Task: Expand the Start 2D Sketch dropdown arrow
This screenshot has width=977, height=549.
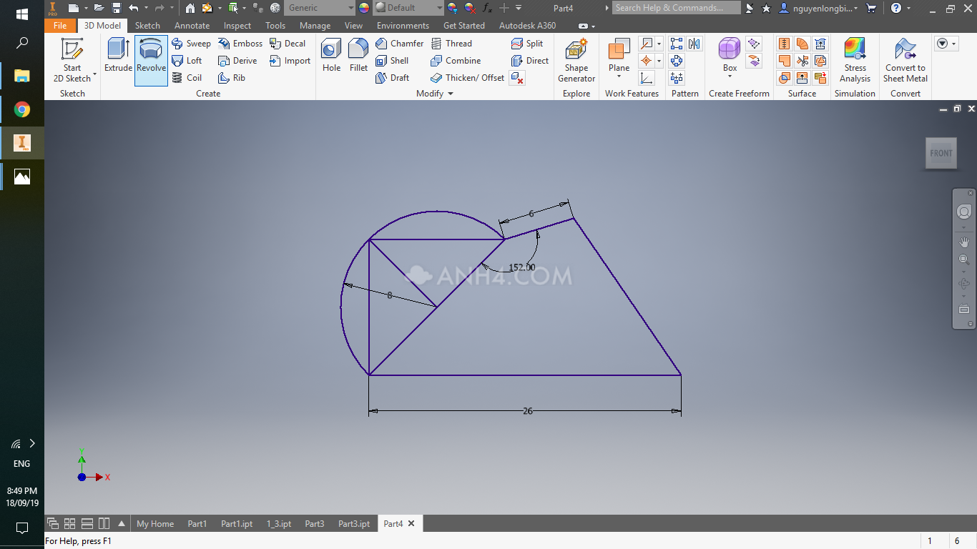Action: pyautogui.click(x=94, y=74)
